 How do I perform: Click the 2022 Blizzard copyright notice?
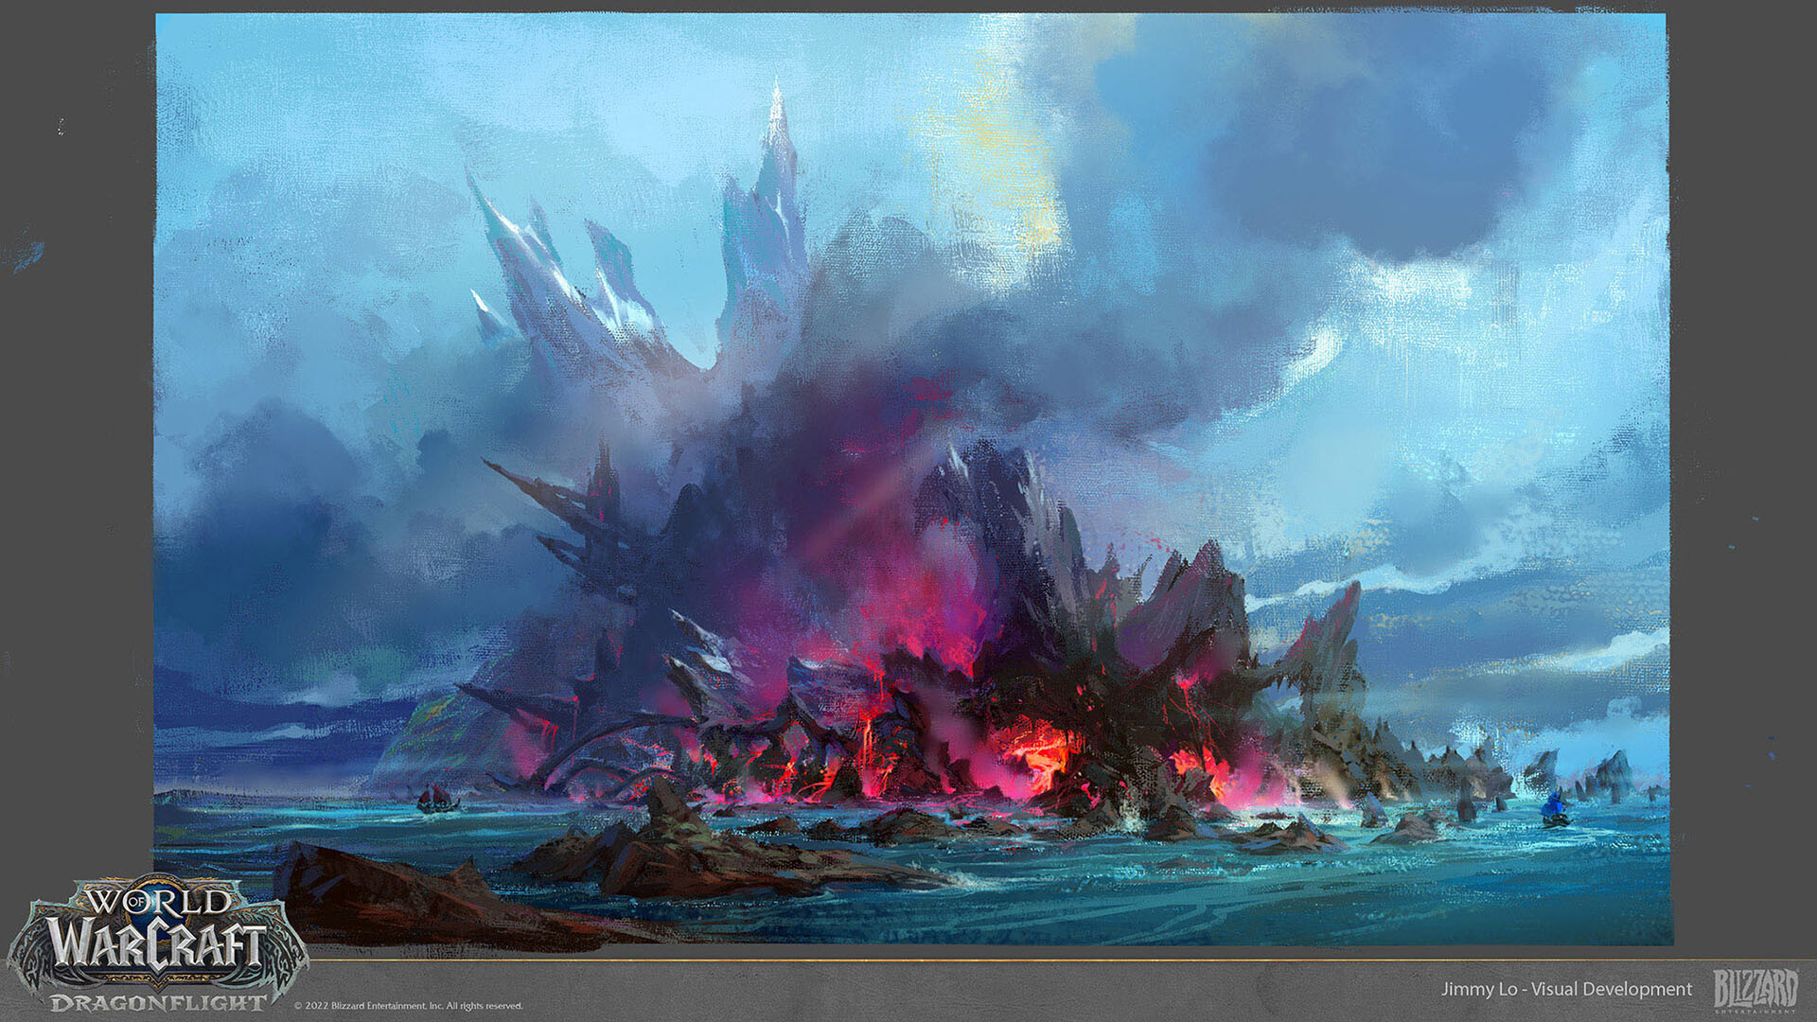[x=408, y=1006]
